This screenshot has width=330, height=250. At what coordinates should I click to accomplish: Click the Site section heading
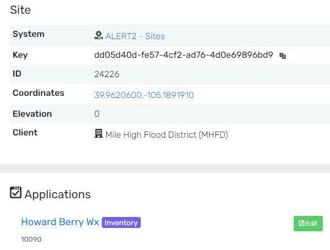point(20,10)
